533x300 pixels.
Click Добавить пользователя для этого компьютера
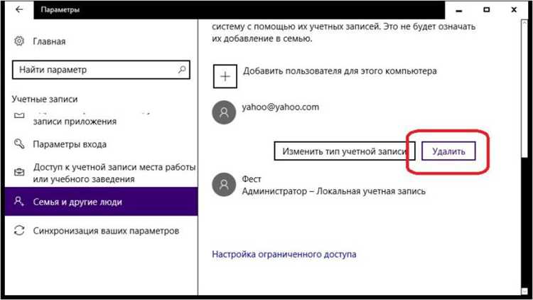point(340,71)
